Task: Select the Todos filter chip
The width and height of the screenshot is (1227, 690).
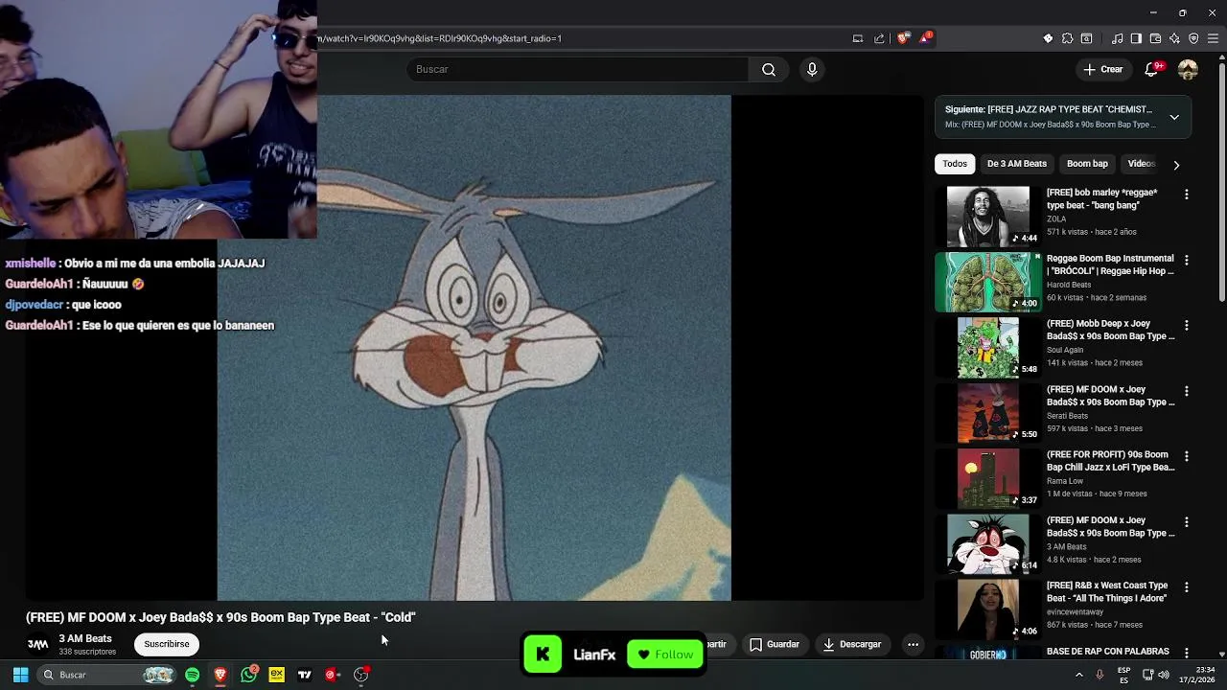Action: 955,164
